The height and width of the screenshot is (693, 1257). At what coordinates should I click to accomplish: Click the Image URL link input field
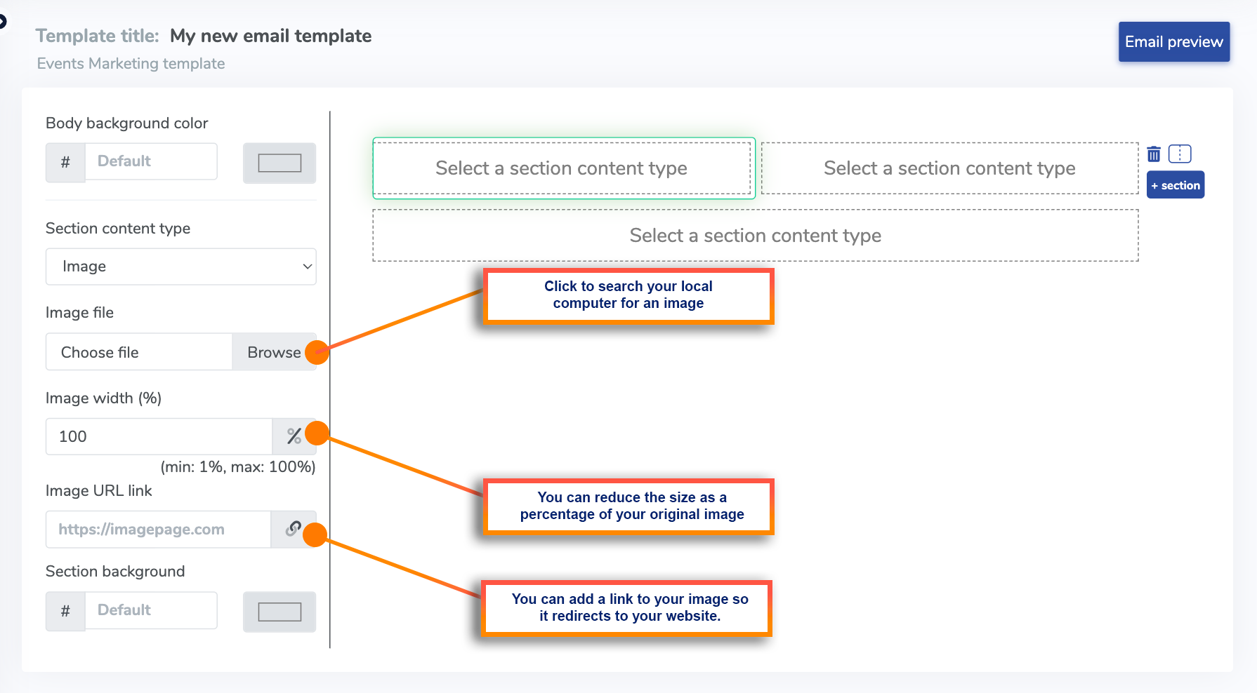(159, 530)
